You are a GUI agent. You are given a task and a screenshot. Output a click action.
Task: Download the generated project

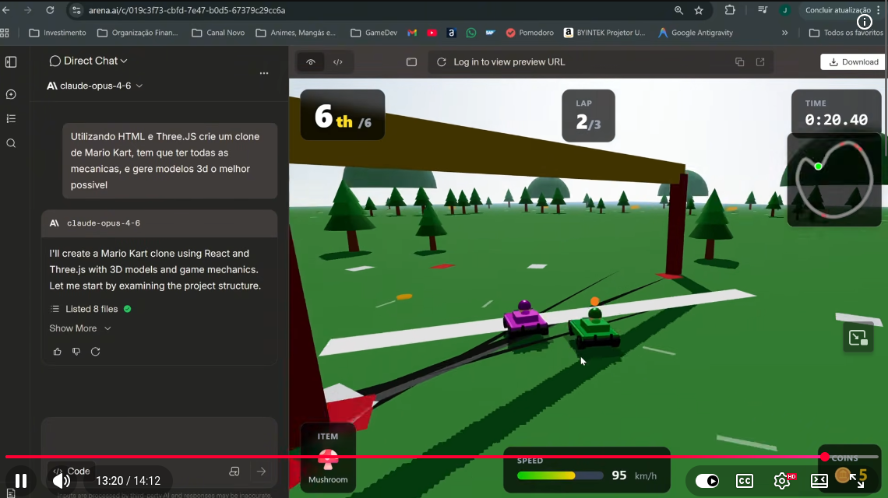853,61
